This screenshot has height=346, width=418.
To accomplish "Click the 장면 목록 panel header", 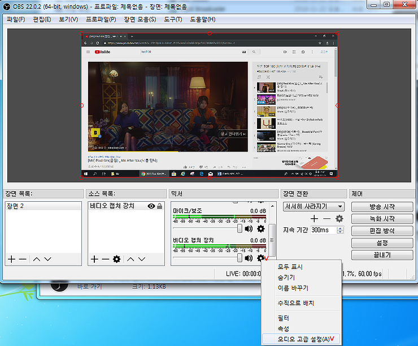I will coord(43,194).
